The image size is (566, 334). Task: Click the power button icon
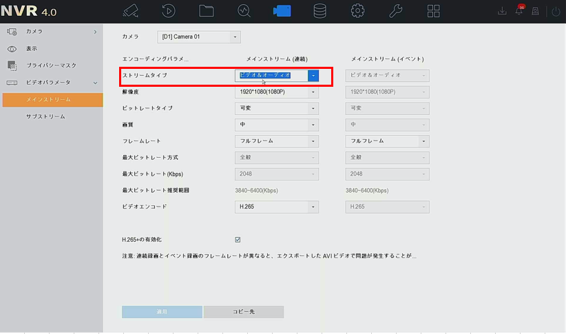point(556,11)
